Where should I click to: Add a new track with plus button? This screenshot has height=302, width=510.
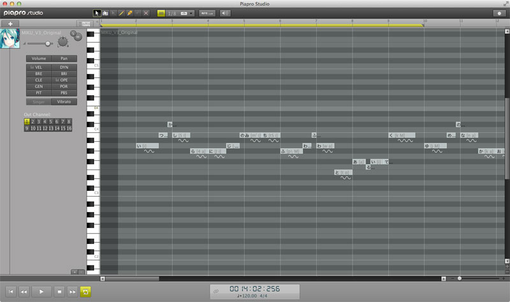coord(10,24)
